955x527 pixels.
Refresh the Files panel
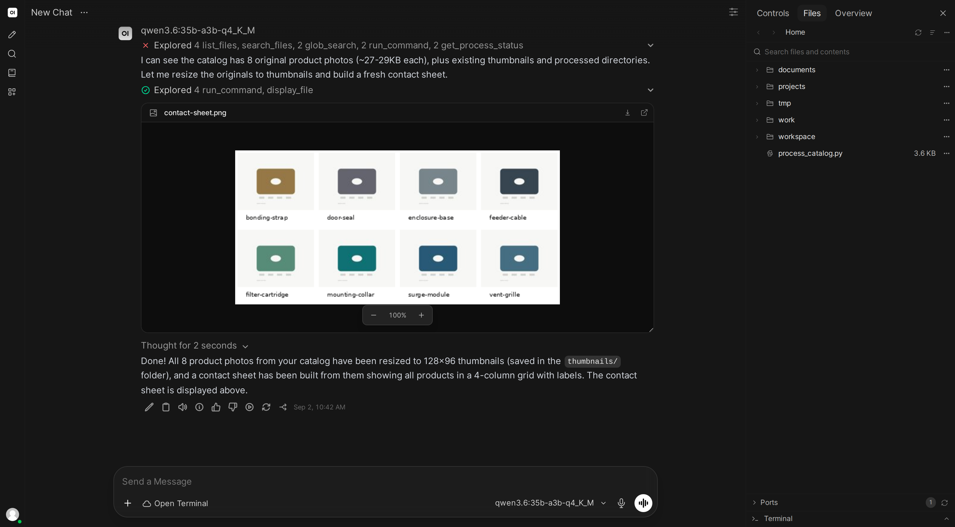[x=918, y=33]
